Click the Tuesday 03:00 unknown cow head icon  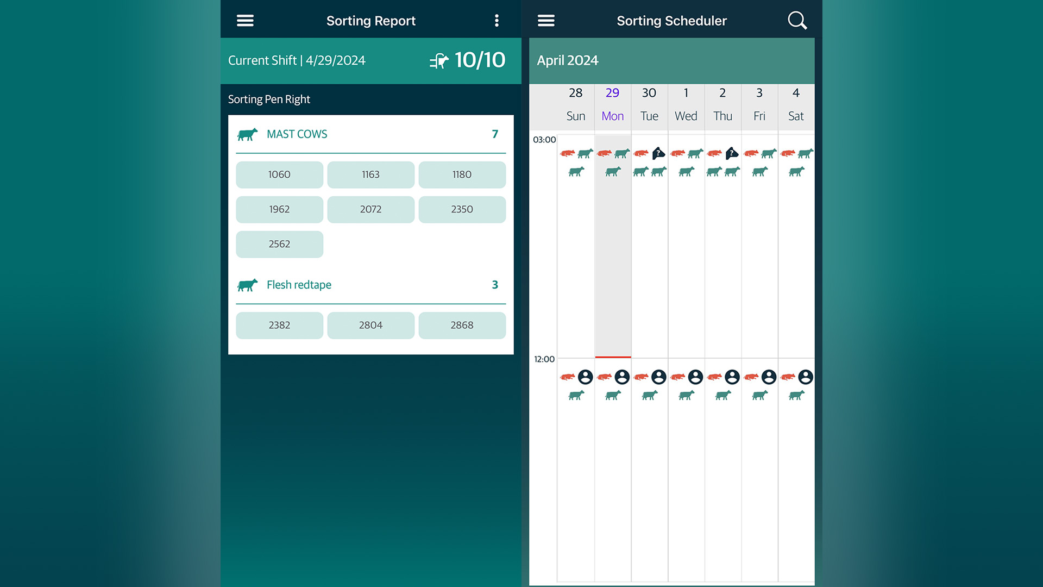[x=658, y=153]
